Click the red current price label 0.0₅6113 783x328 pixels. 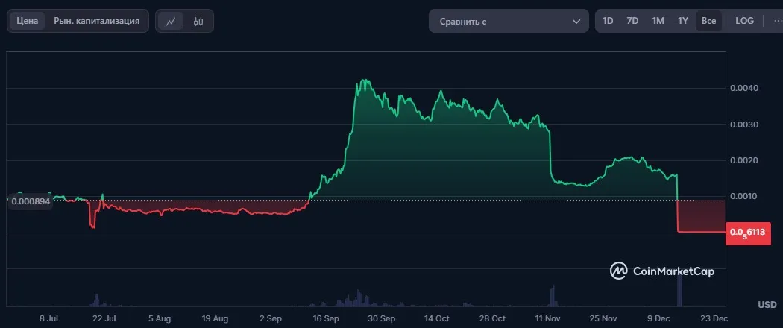(x=747, y=233)
